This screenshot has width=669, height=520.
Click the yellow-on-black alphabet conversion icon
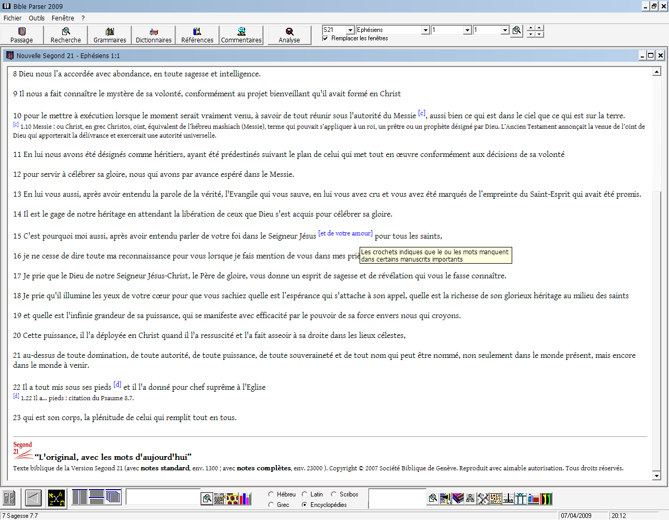(x=56, y=498)
